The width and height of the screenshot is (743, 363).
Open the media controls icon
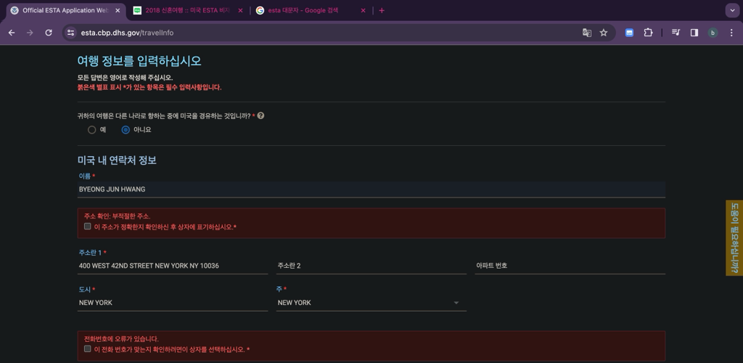tap(676, 33)
